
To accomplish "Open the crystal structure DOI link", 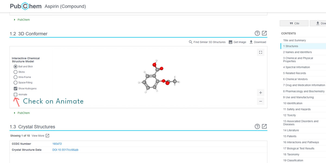I will coord(65,149).
